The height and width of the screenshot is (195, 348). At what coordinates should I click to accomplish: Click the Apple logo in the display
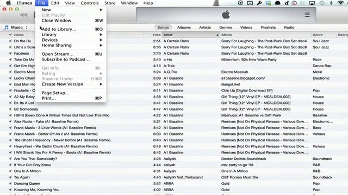pos(226,15)
